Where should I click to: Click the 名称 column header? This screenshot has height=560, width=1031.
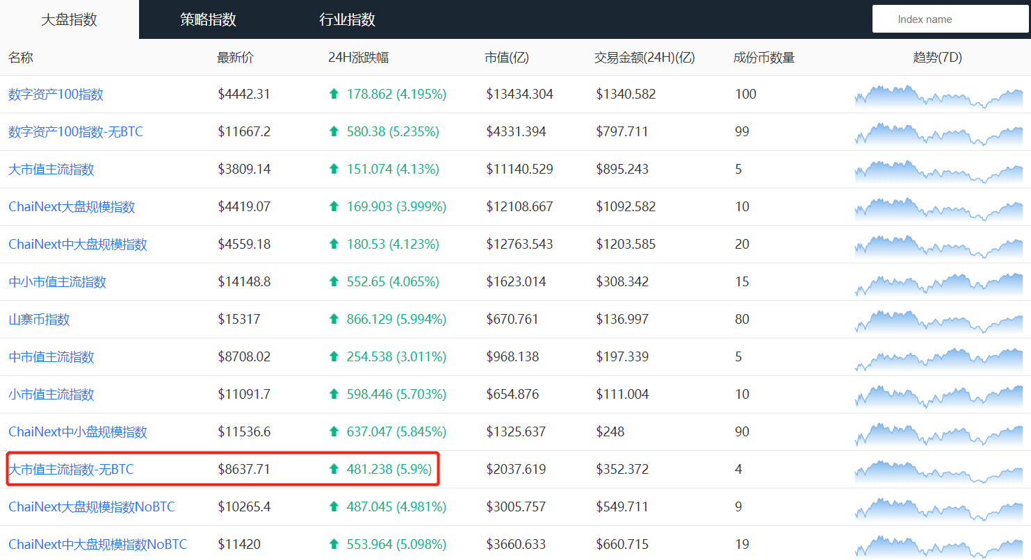tap(21, 58)
